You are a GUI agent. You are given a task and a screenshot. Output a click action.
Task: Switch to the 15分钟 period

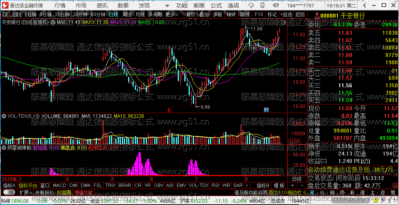[x=62, y=15]
